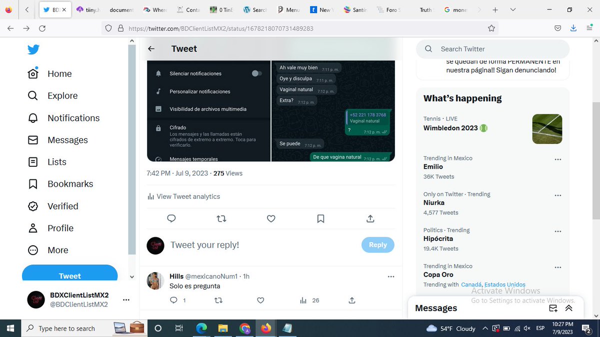Open Emilio trending topic
This screenshot has height=337, width=600.
(433, 167)
